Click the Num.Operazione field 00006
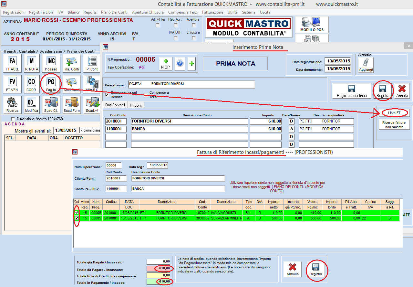This screenshot has height=287, width=413. (113, 165)
